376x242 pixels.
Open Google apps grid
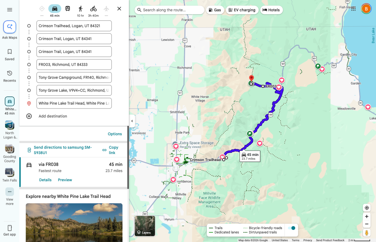pos(354,9)
